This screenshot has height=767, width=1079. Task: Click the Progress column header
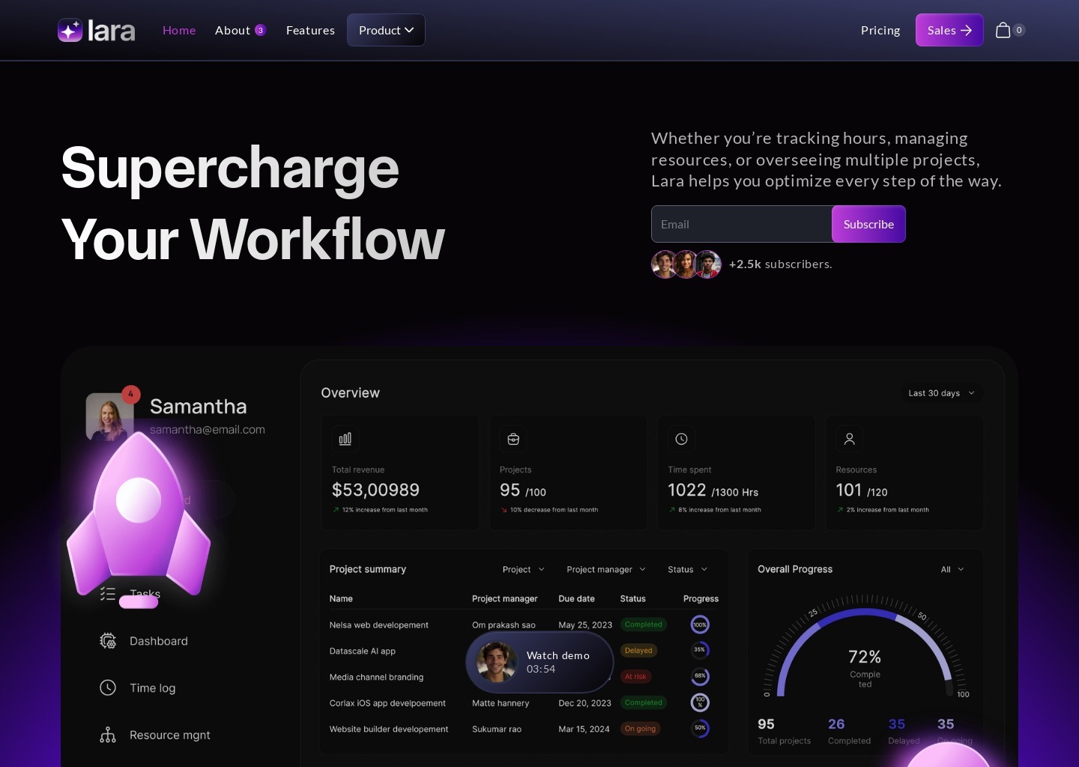(x=701, y=598)
